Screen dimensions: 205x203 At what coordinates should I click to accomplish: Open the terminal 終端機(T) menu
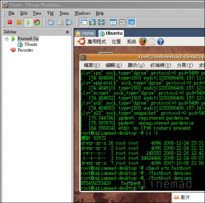[x=161, y=65]
